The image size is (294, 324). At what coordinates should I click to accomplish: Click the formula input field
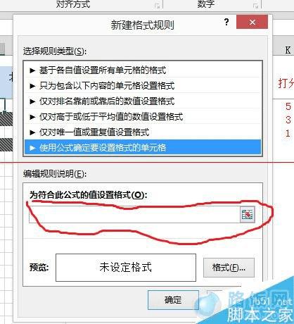134,214
